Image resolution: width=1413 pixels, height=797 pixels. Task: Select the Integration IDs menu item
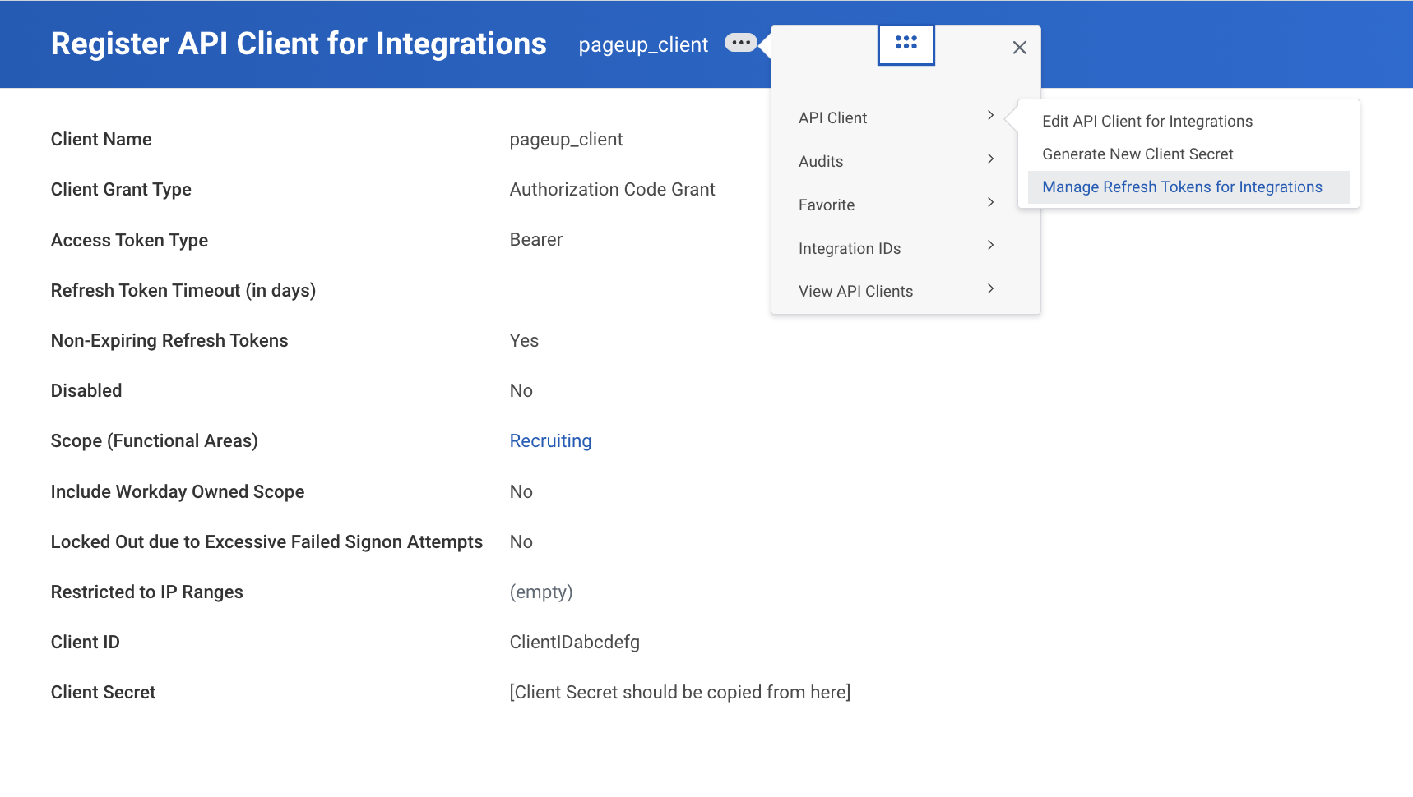[850, 248]
